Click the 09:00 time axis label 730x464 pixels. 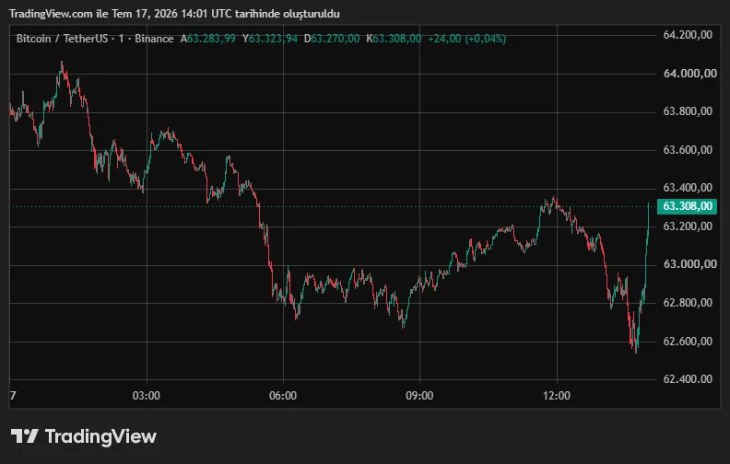tap(419, 396)
